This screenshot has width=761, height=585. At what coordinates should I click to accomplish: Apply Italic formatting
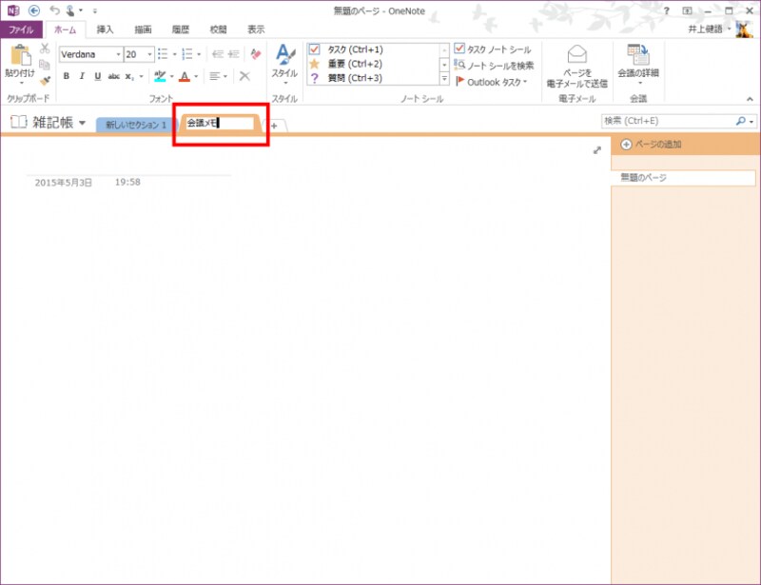82,76
